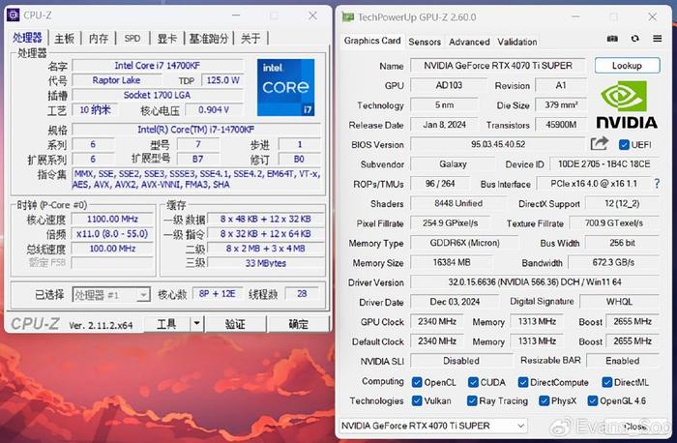The height and width of the screenshot is (443, 677).
Task: Open the SPD tab in CPU-Z
Action: click(x=132, y=39)
